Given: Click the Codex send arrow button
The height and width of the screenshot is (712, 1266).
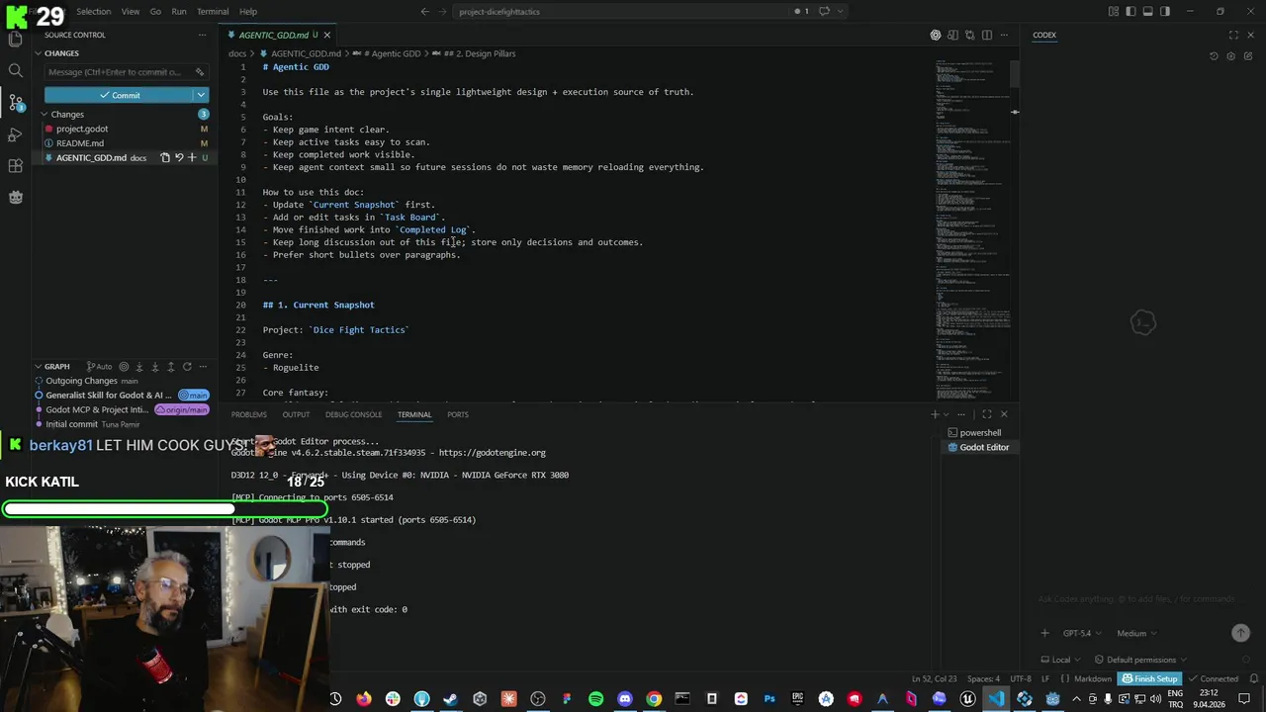Looking at the screenshot, I should click(x=1240, y=633).
